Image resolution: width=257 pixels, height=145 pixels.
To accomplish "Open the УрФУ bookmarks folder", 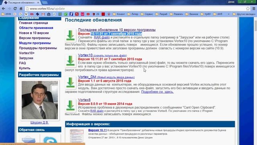I will click(206, 14).
